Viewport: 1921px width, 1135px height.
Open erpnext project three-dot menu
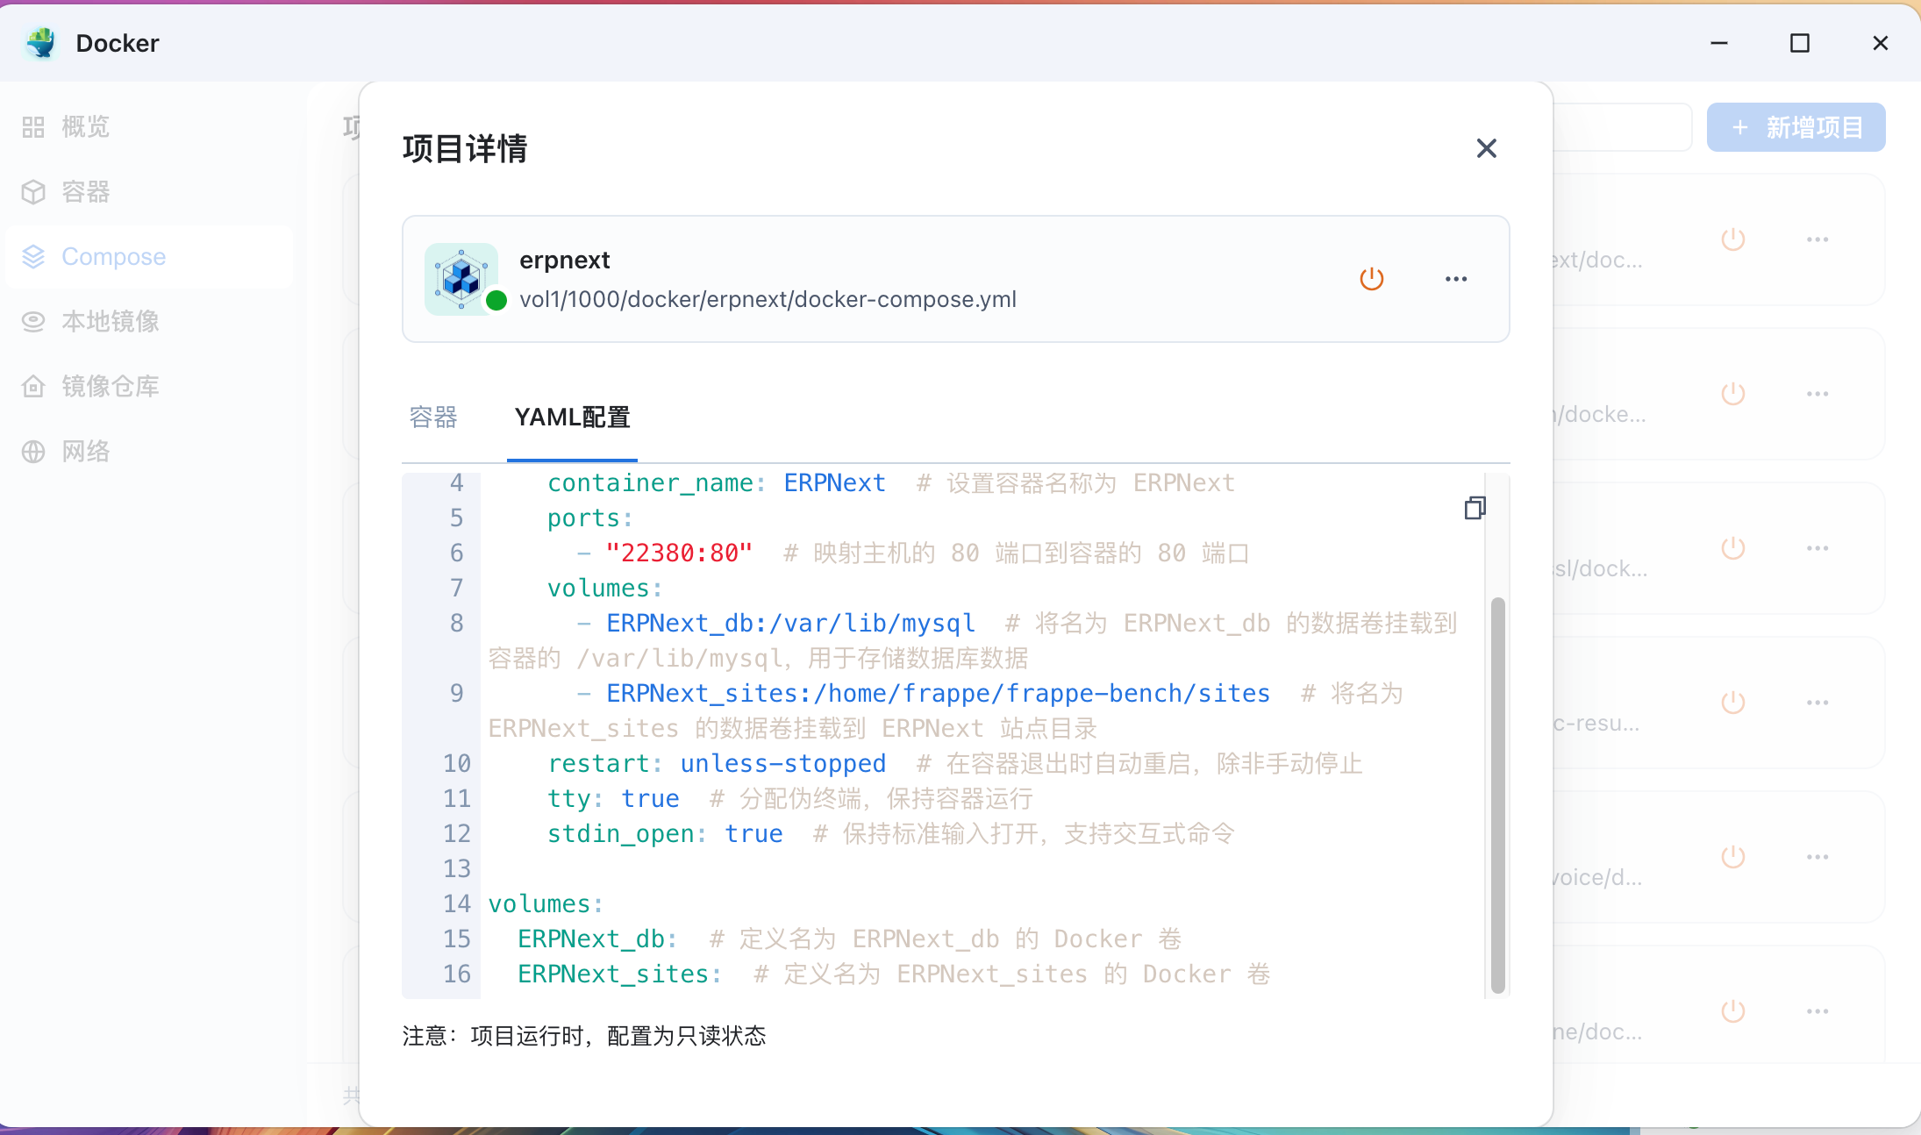click(x=1455, y=279)
